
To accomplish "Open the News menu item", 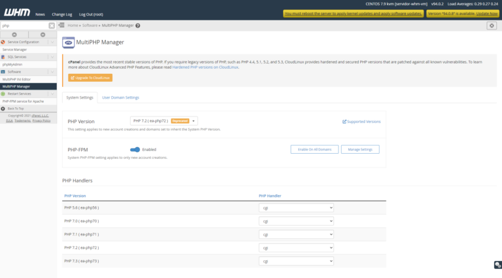I will 40,14.
